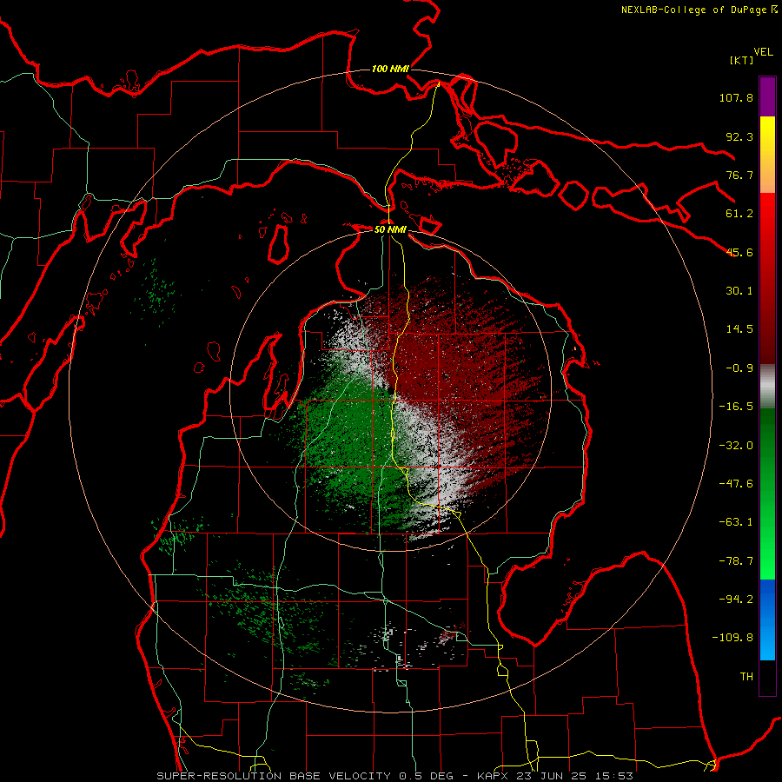Click the 30.1 legend value
This screenshot has width=782, height=782.
[x=739, y=291]
